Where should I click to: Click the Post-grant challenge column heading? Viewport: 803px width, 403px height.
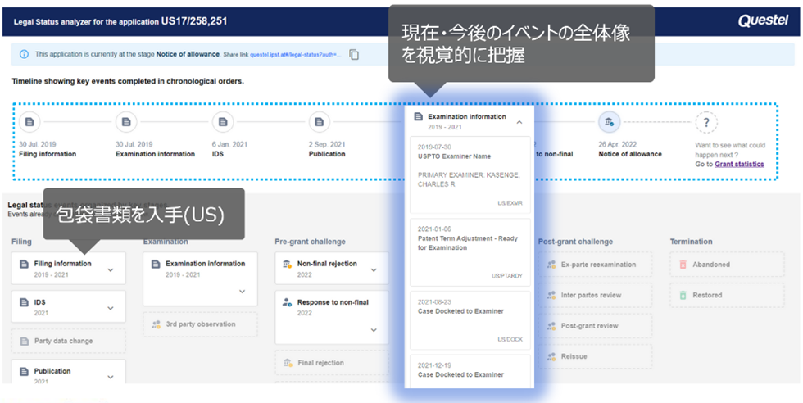(575, 241)
